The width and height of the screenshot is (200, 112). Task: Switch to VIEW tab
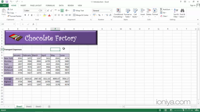(x=80, y=6)
